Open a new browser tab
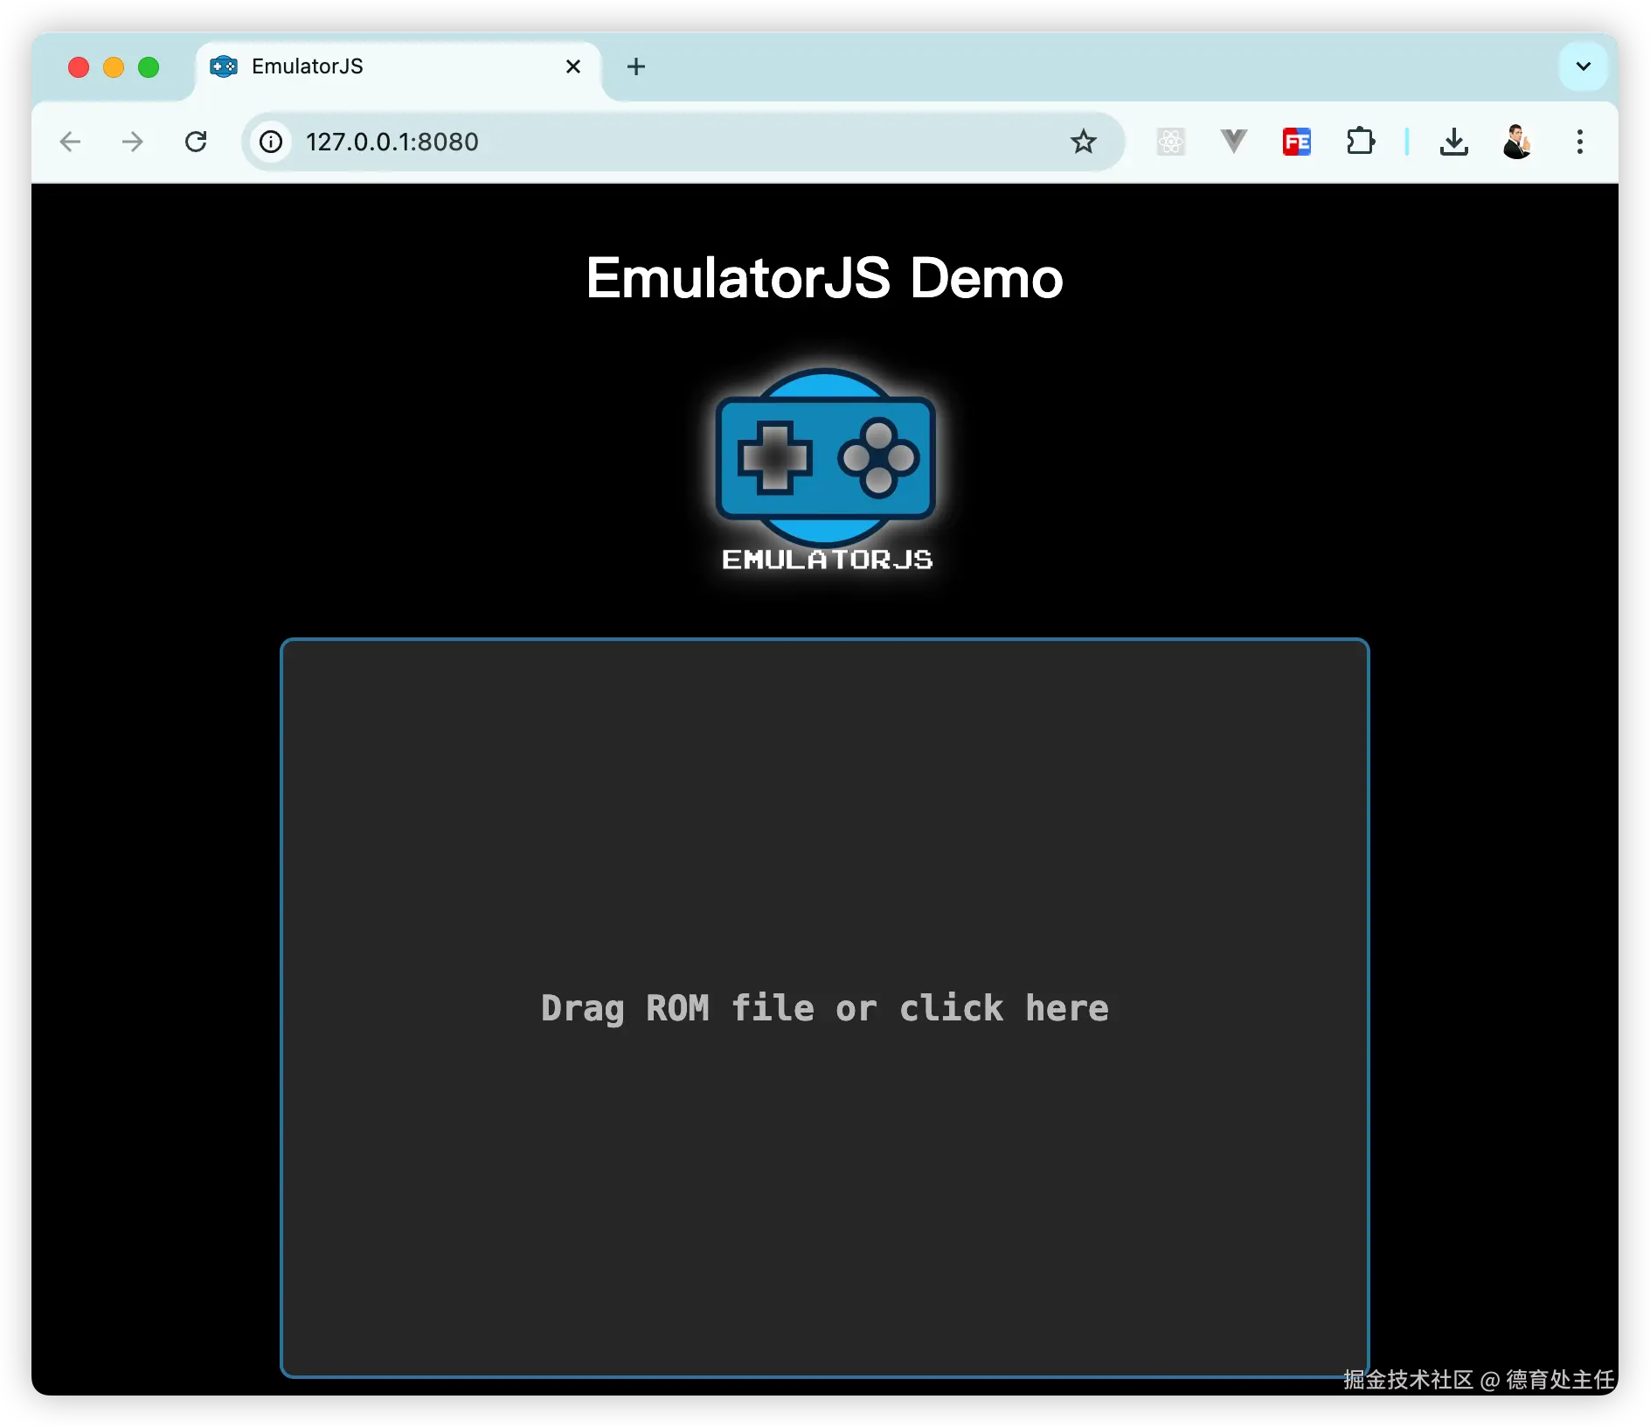 click(x=636, y=66)
